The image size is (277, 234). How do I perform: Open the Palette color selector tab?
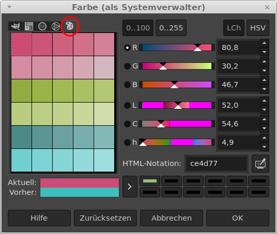pyautogui.click(x=70, y=26)
